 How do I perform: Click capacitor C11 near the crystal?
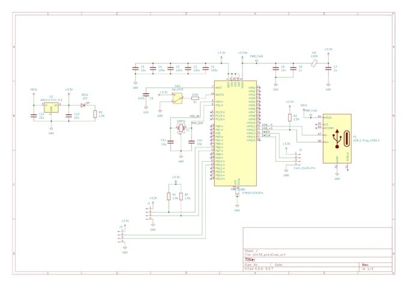tap(170, 142)
